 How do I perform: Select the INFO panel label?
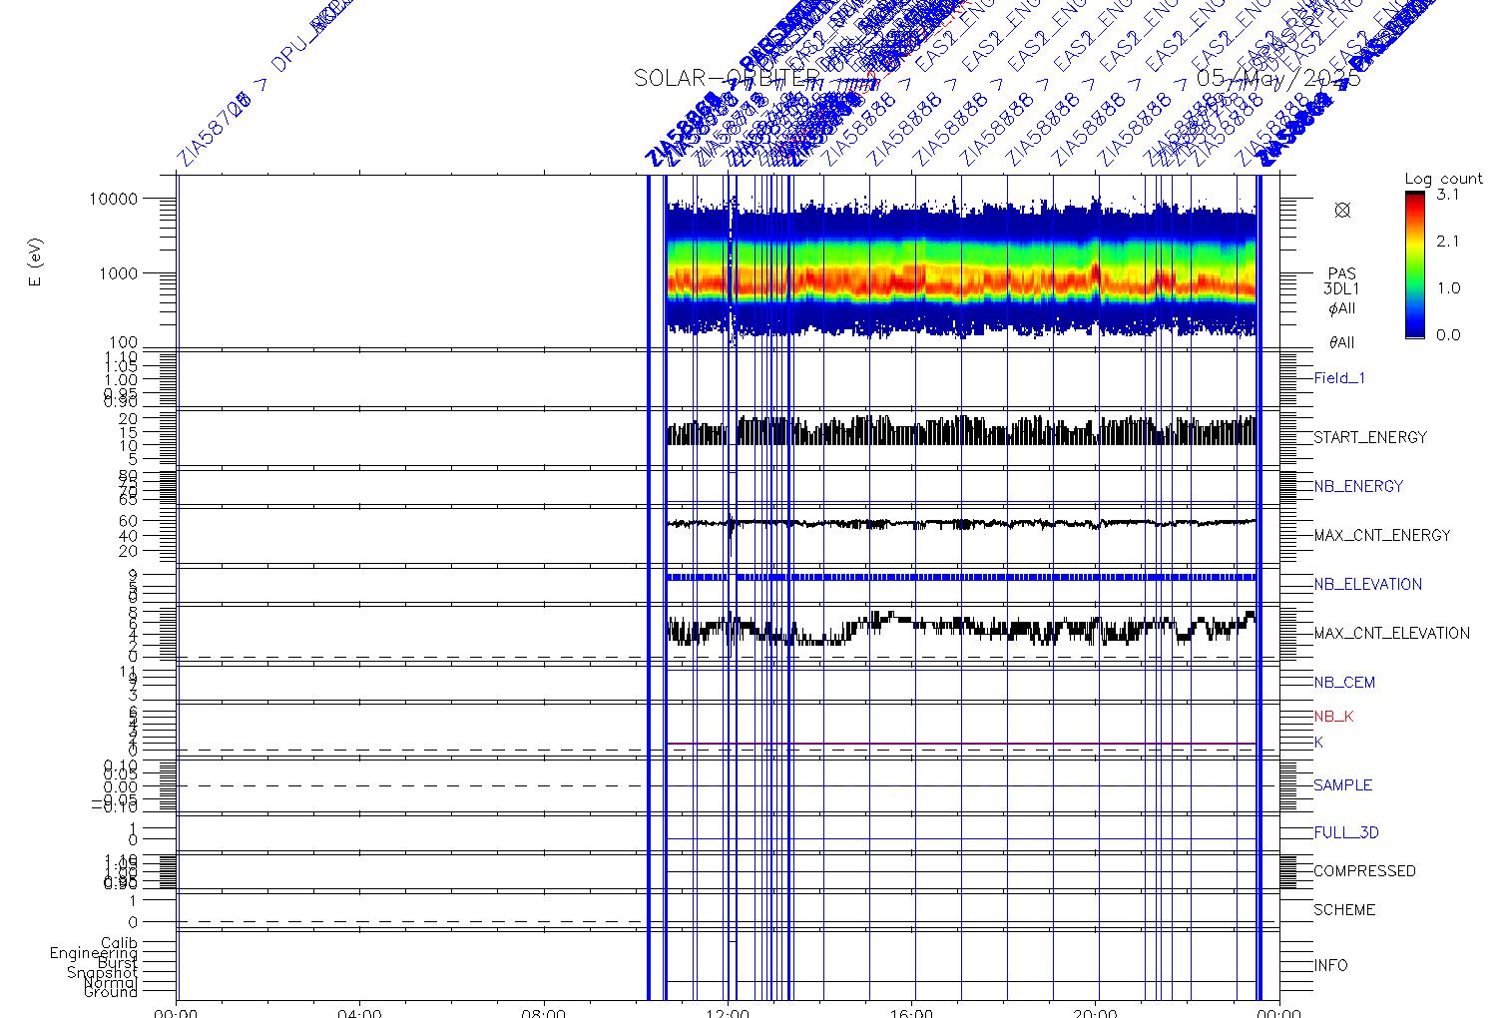[1330, 965]
